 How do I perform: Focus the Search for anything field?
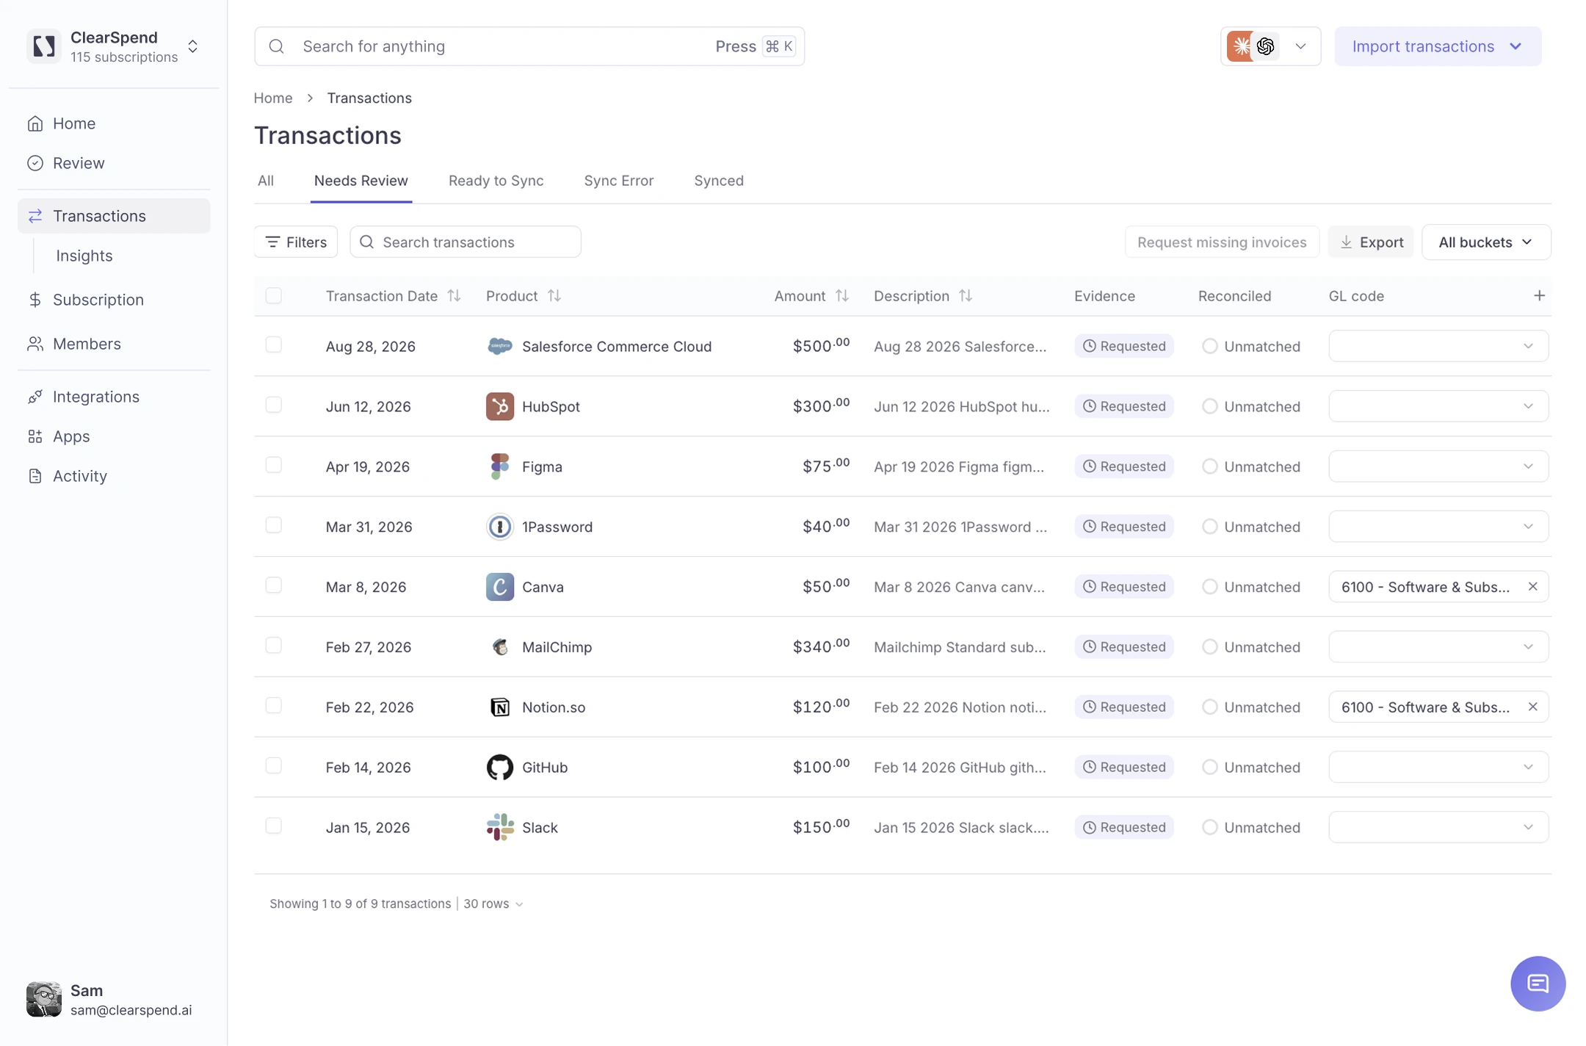coord(529,46)
